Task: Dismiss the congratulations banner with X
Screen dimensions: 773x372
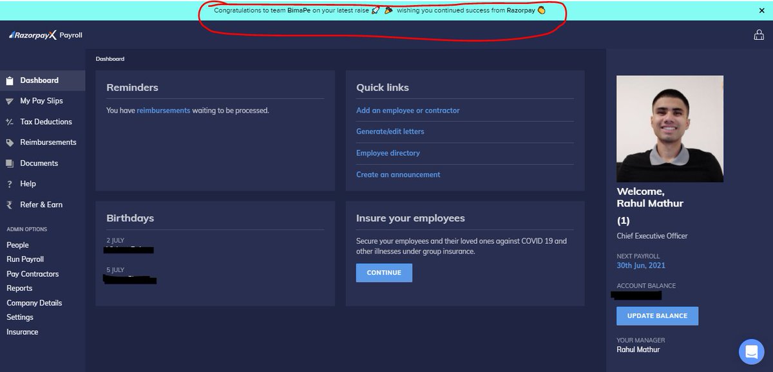Action: pyautogui.click(x=762, y=10)
